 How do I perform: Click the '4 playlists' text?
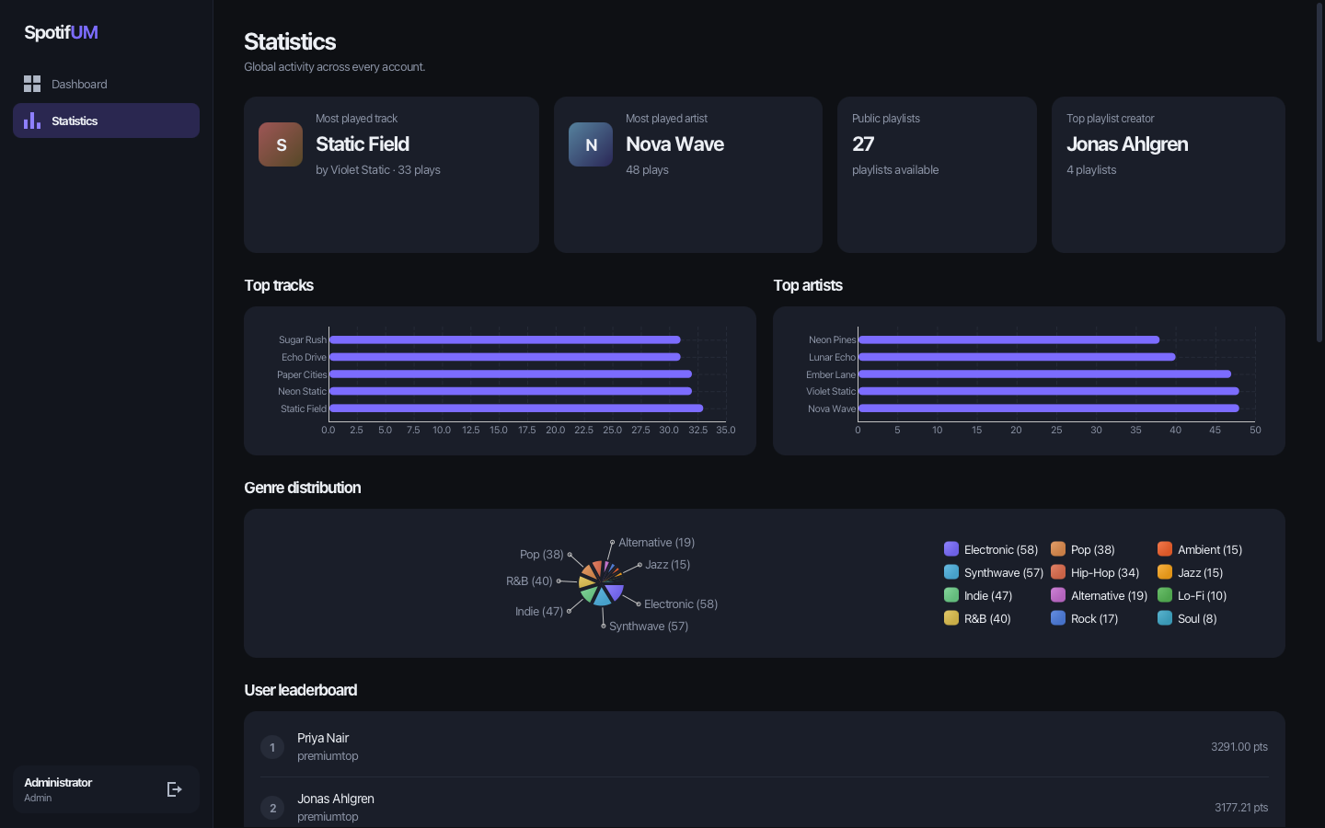[1091, 170]
